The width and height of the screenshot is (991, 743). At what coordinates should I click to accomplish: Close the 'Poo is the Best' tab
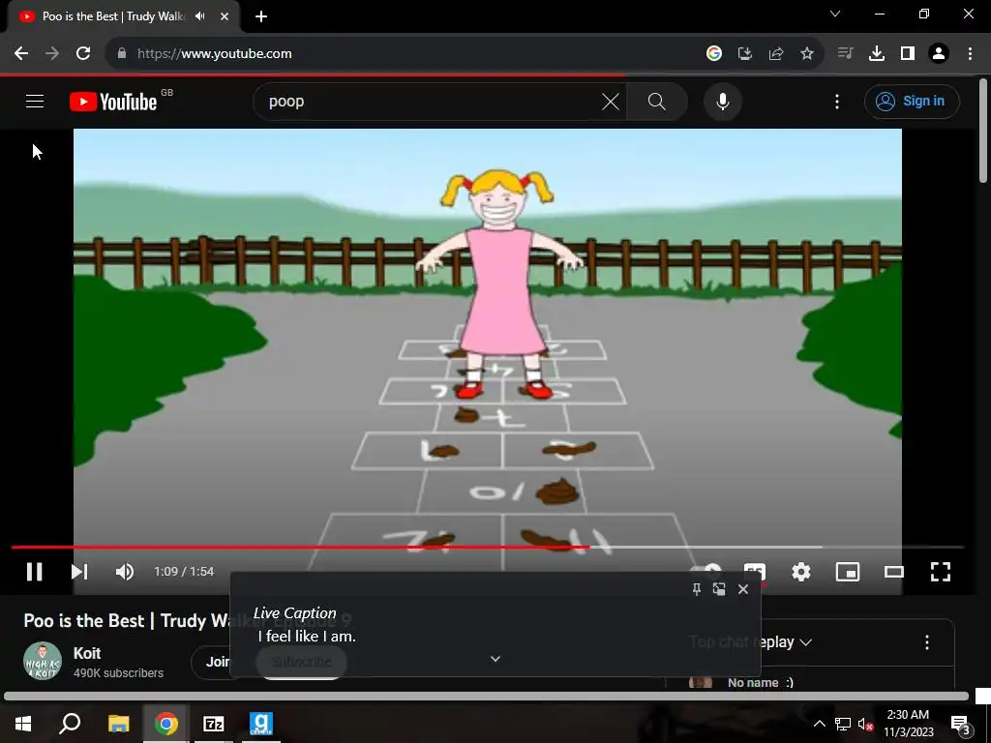[x=225, y=16]
